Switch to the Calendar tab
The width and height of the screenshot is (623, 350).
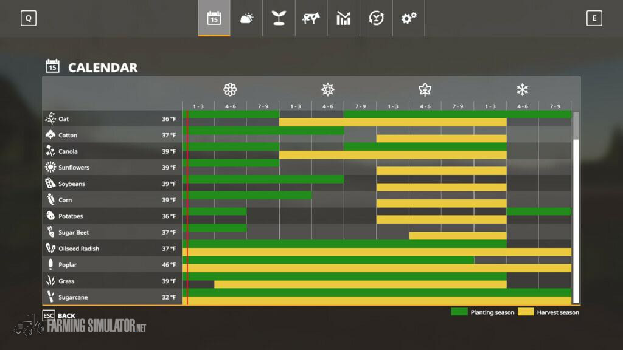coord(214,18)
